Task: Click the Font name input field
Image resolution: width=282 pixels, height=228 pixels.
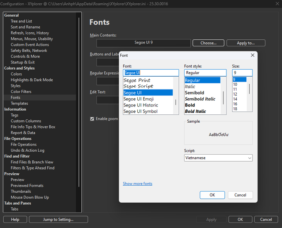Action: (x=151, y=73)
